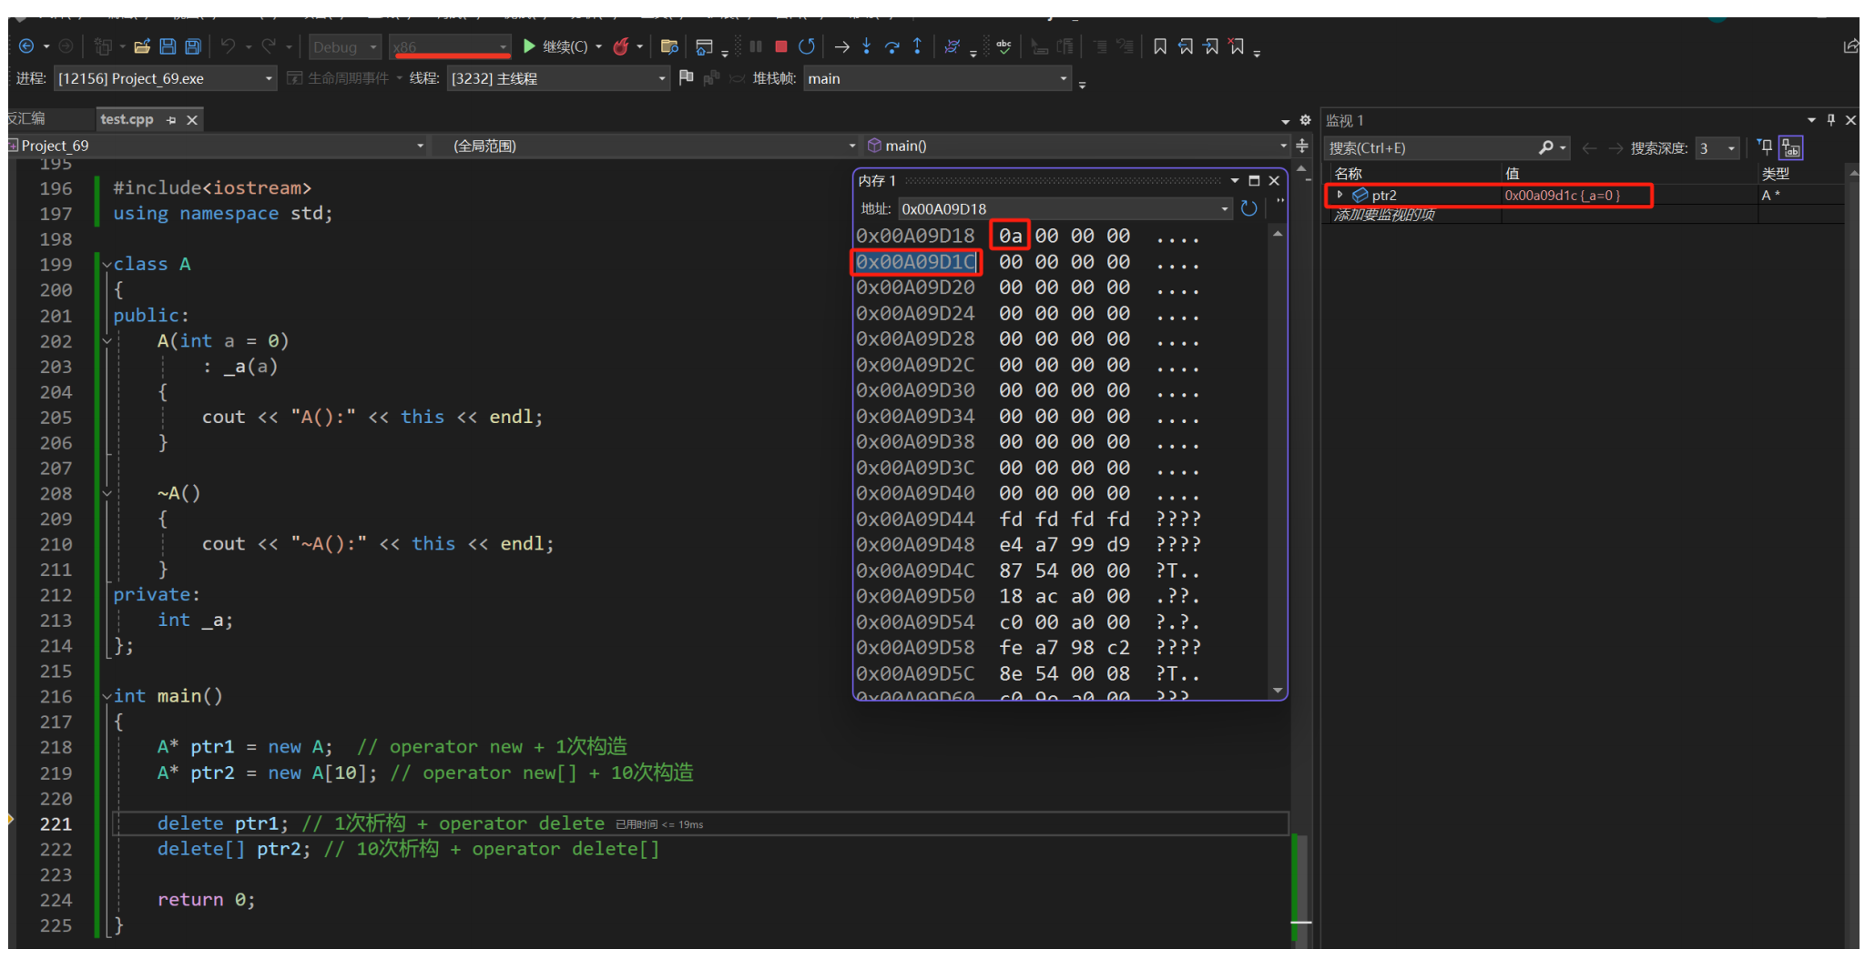Open the x86 platform dropdown
Screen dimensions: 1875x959
450,46
